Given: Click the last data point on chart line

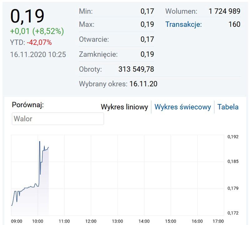Looking at the screenshot, I should pos(48,147).
